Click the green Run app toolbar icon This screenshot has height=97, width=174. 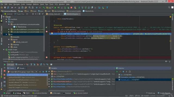55,8
